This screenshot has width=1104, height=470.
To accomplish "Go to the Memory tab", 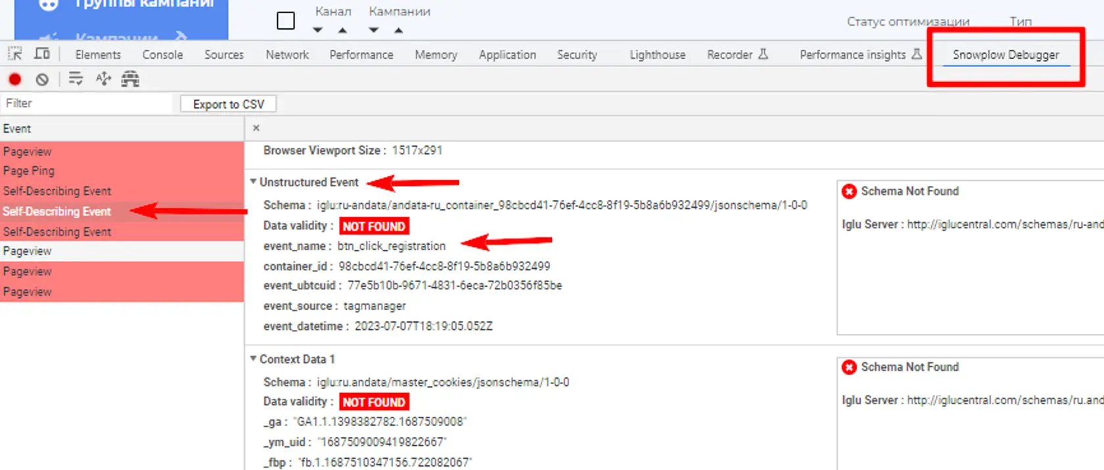I will click(x=436, y=55).
